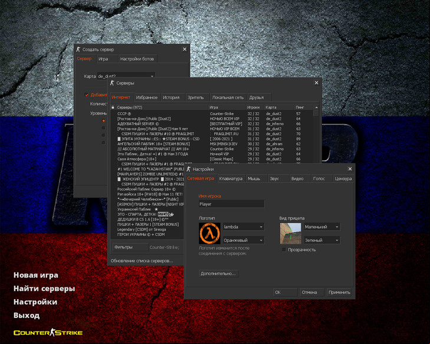Sort by the Серверы (972) column header

click(x=162, y=107)
